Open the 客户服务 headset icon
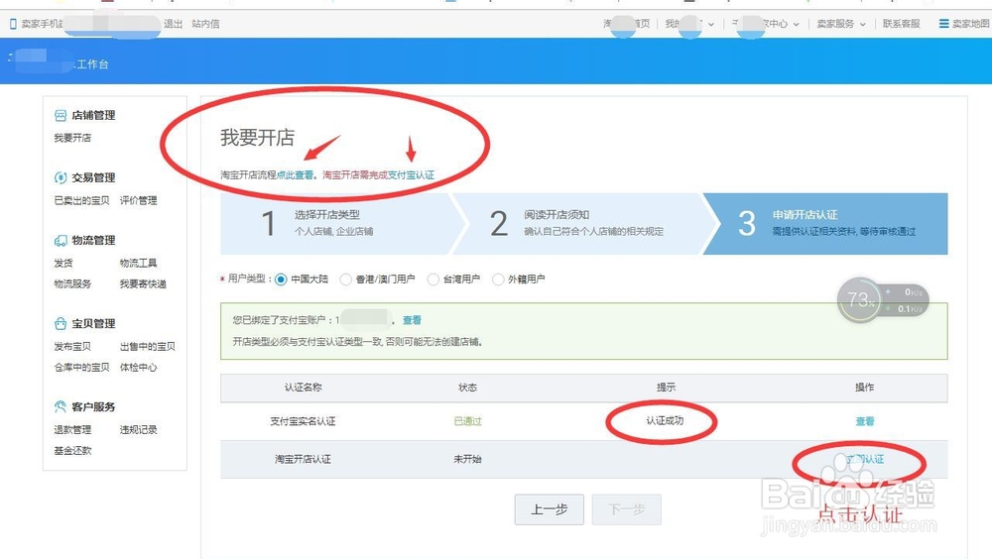Viewport: 992px width, 559px height. click(x=61, y=406)
